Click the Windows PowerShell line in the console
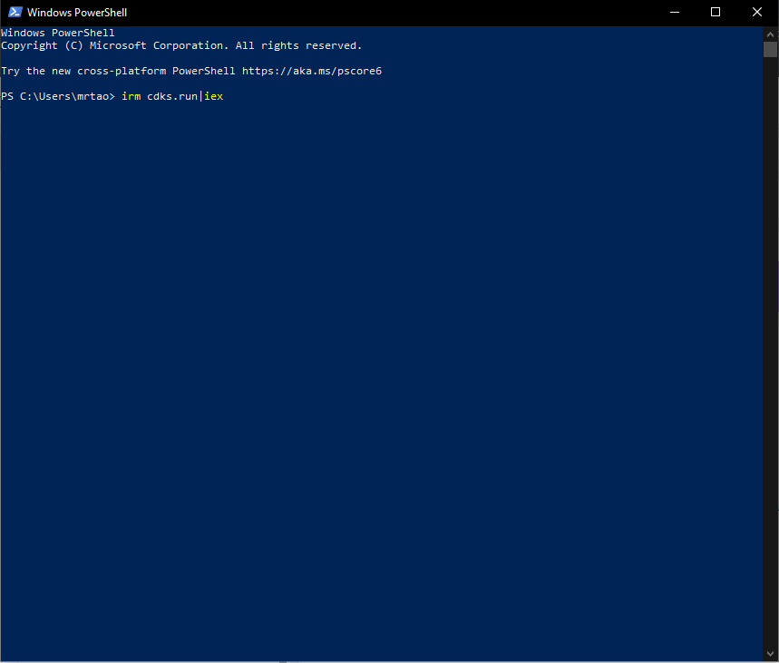This screenshot has width=779, height=663. click(x=58, y=33)
